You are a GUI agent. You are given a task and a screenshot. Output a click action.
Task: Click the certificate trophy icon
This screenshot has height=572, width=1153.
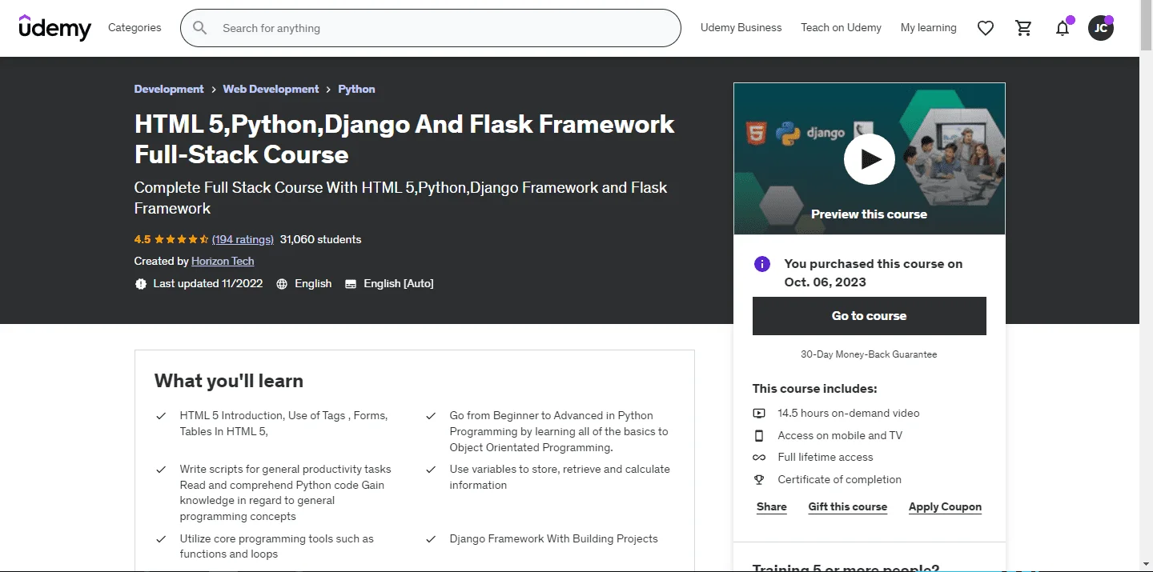(x=759, y=480)
